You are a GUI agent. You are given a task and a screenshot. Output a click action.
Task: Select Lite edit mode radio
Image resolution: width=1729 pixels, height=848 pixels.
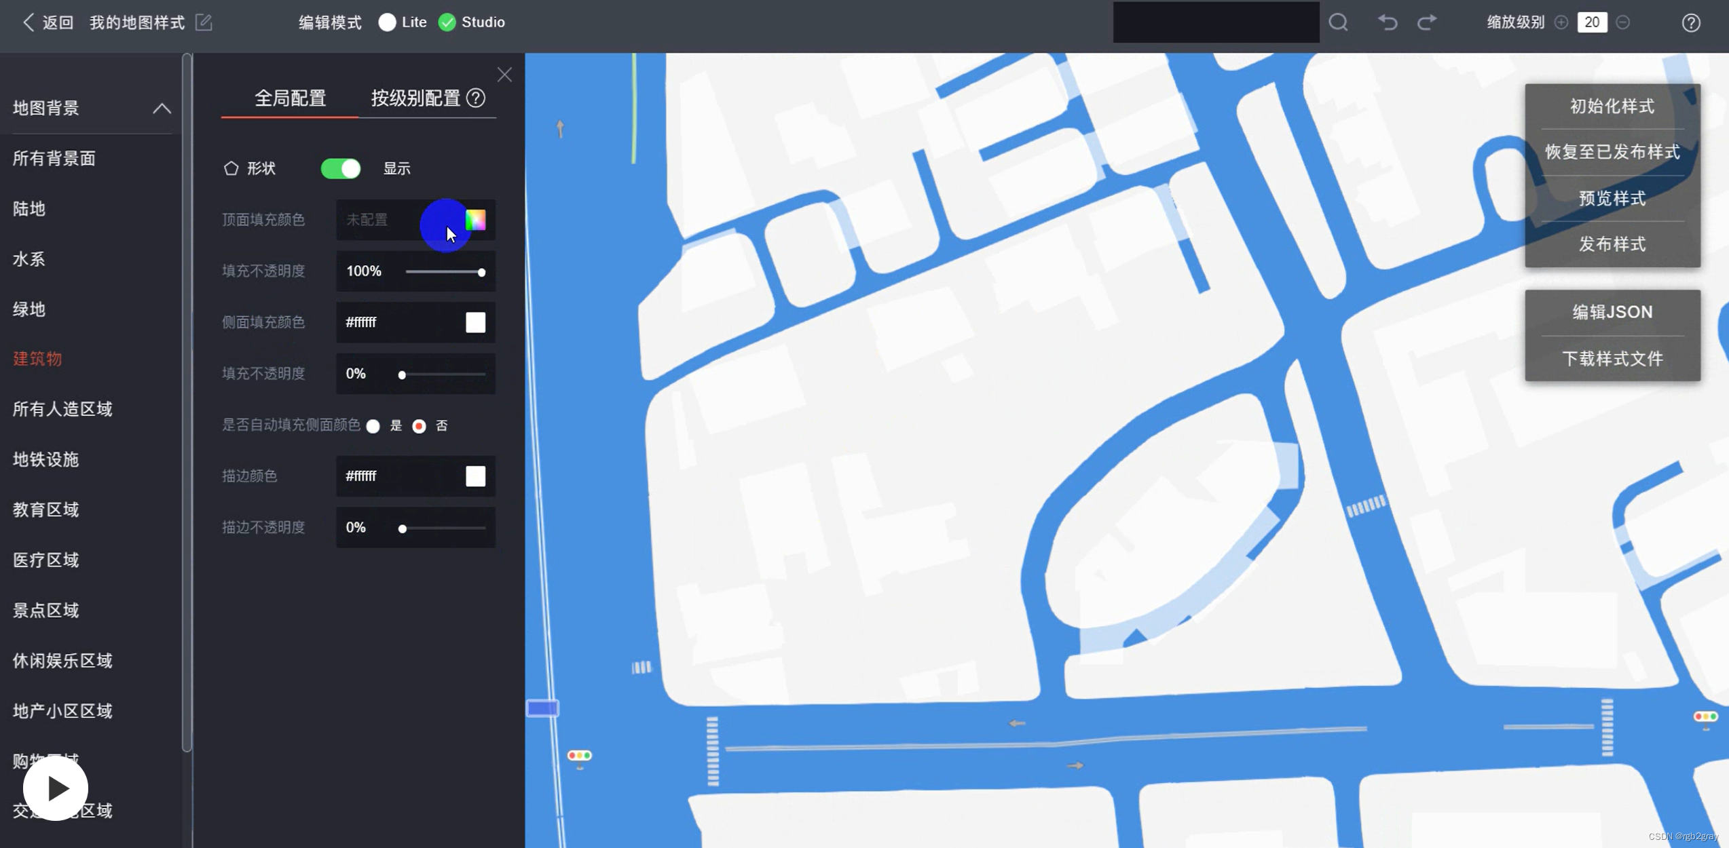(x=388, y=22)
